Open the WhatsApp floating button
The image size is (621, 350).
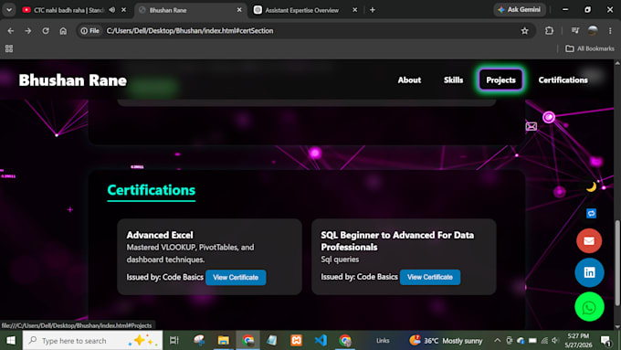589,307
